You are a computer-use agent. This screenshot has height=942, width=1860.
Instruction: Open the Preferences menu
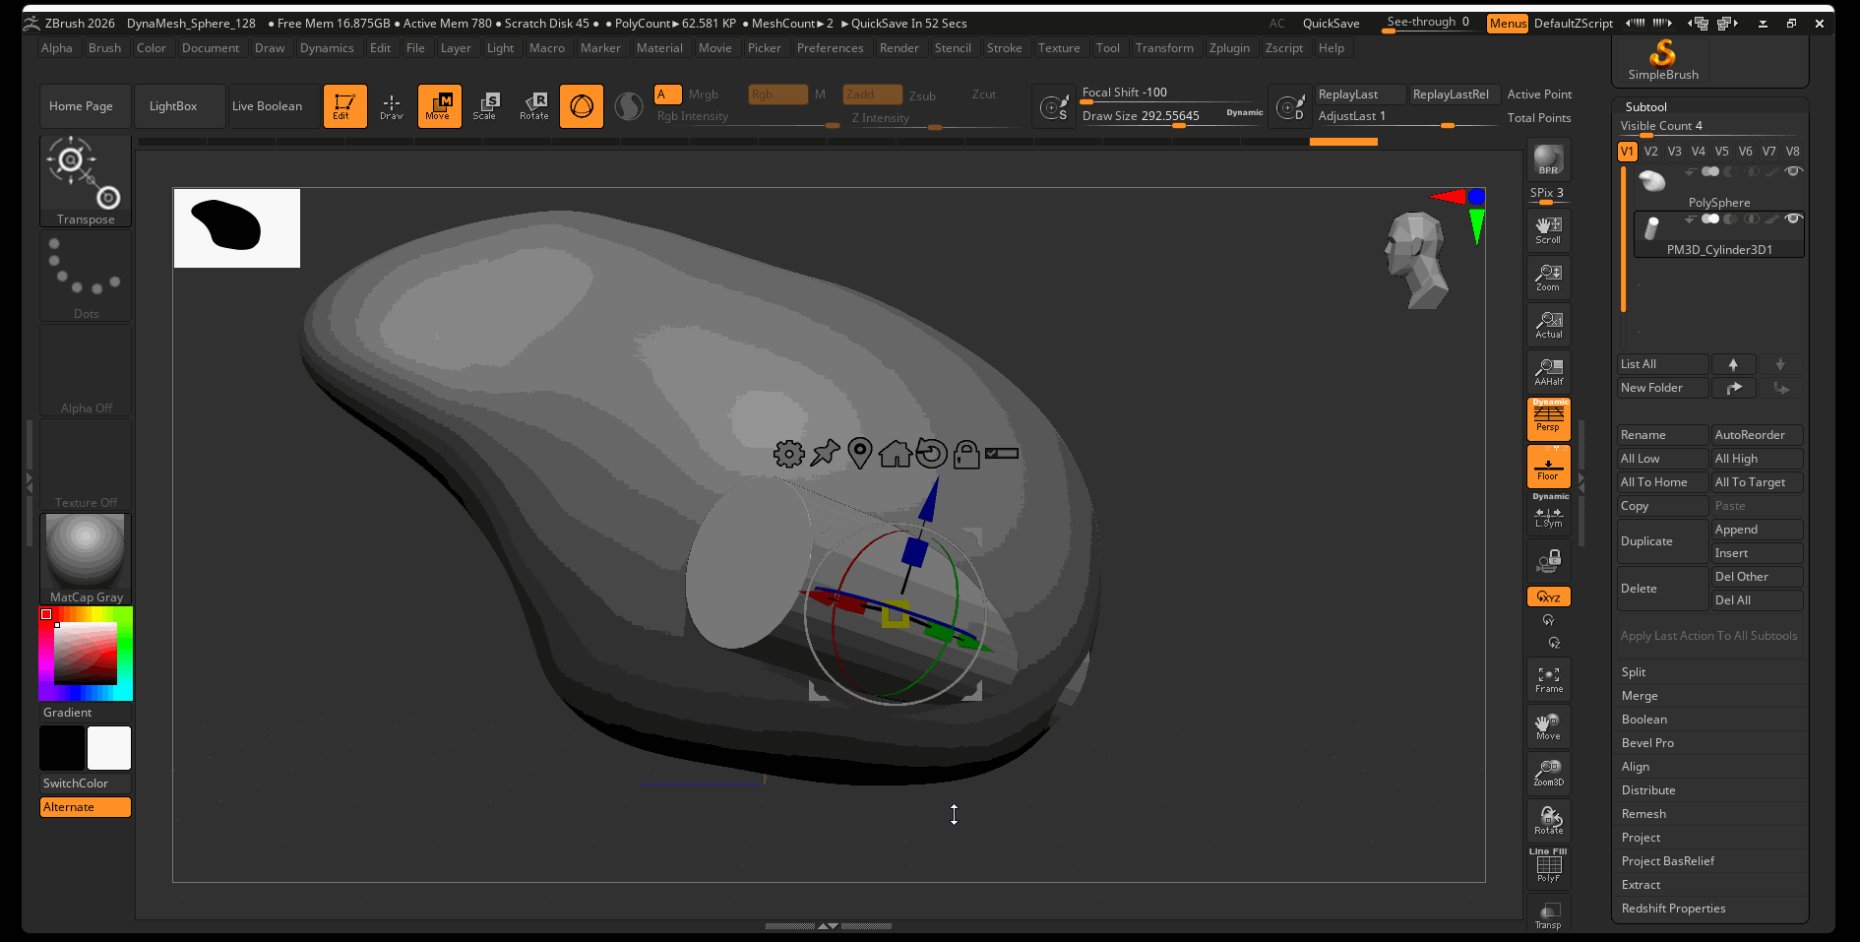[830, 48]
